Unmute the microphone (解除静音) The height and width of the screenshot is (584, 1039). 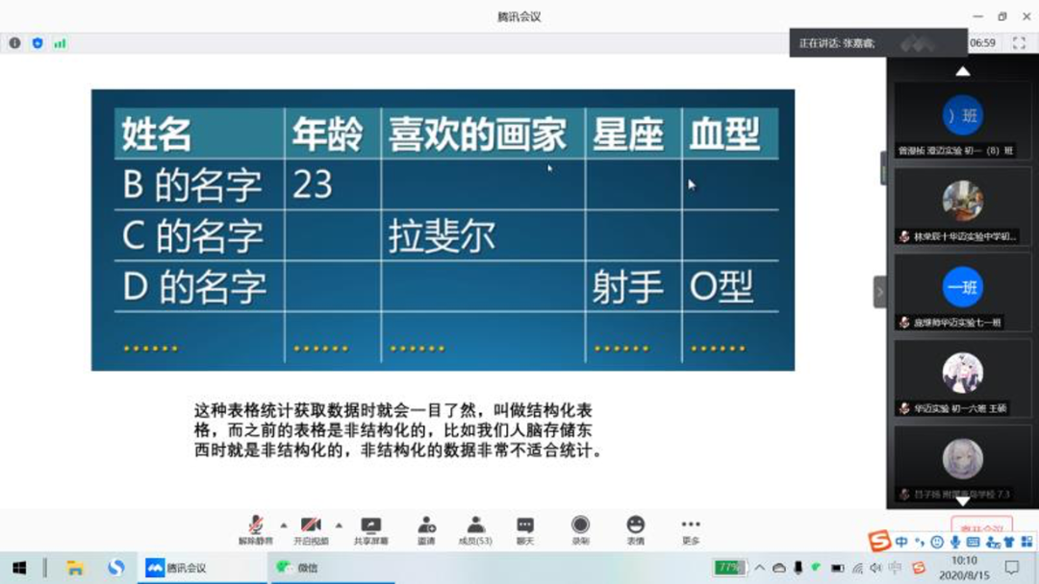pos(256,529)
